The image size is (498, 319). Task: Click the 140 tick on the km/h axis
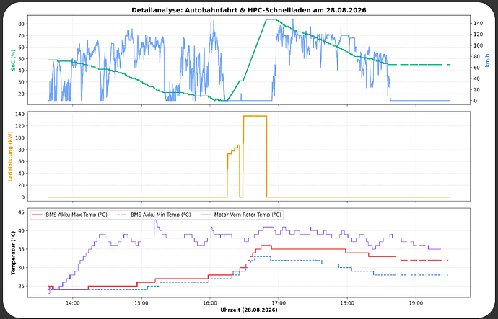point(477,24)
